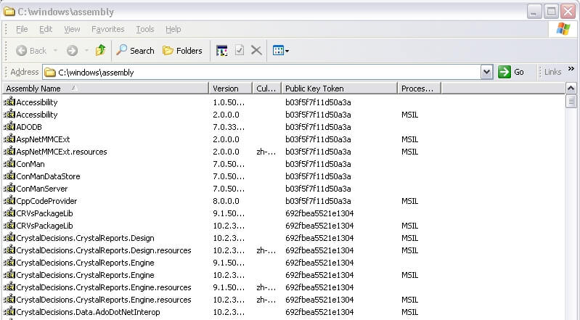Click the Links toolbar label
Viewport: 580px width, 320px height.
[552, 72]
